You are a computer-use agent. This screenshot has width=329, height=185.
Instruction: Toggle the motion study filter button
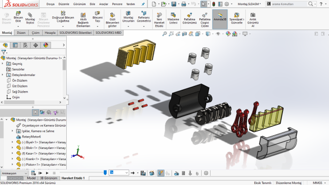35,113
